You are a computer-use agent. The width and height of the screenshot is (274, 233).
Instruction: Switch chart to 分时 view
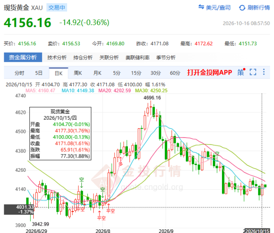[x=19, y=73]
